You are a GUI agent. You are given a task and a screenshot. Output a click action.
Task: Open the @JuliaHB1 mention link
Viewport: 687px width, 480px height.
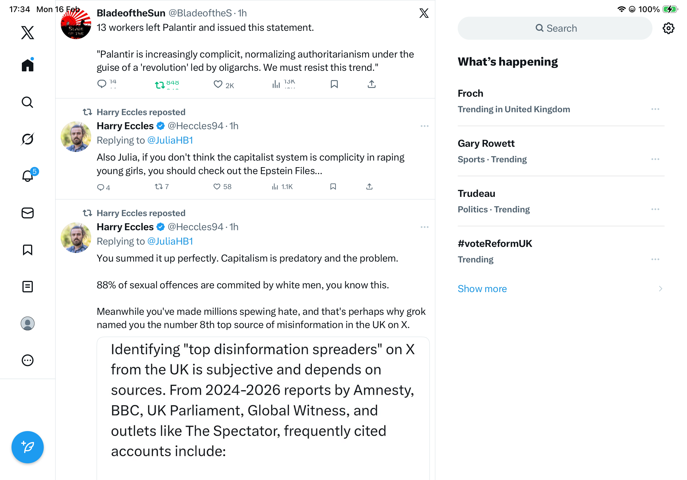(x=170, y=140)
